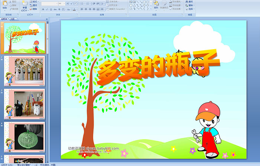This screenshot has height=166, width=260.
Task: Open the Line Spacing menu
Action: 103,4
